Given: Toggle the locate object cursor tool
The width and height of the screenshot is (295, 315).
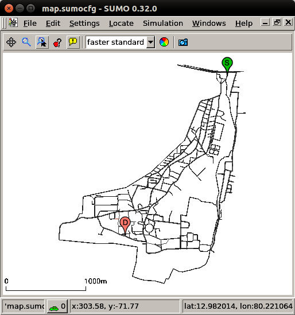Looking at the screenshot, I should 42,42.
